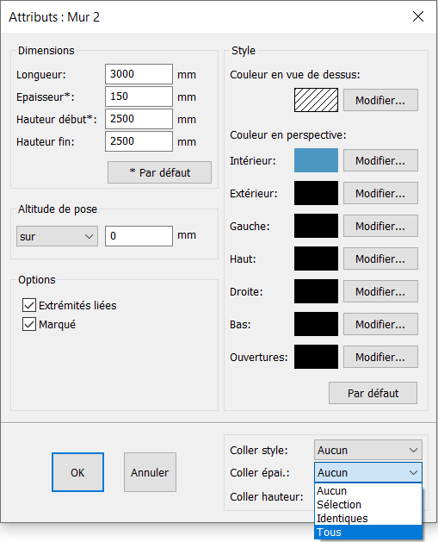Toggle the Marqué checkbox
The width and height of the screenshot is (438, 542).
pos(29,324)
